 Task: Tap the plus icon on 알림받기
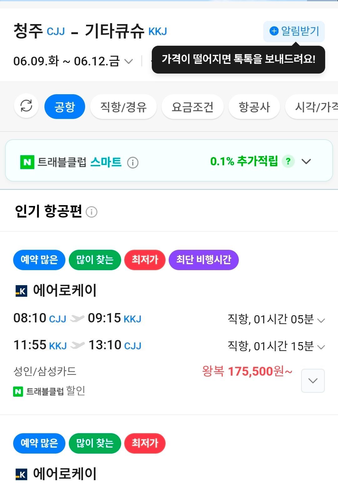(274, 31)
